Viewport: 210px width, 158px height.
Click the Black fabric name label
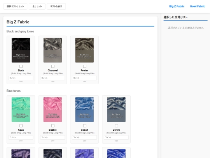(x=21, y=70)
